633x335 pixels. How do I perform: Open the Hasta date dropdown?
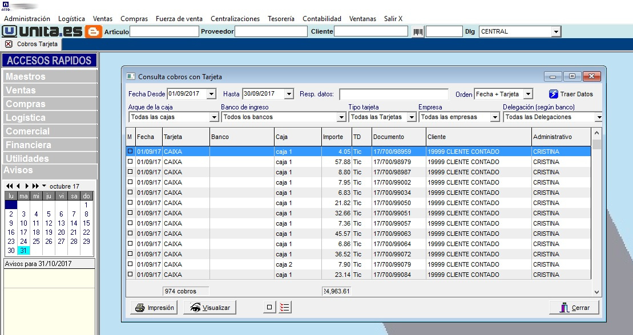click(289, 94)
